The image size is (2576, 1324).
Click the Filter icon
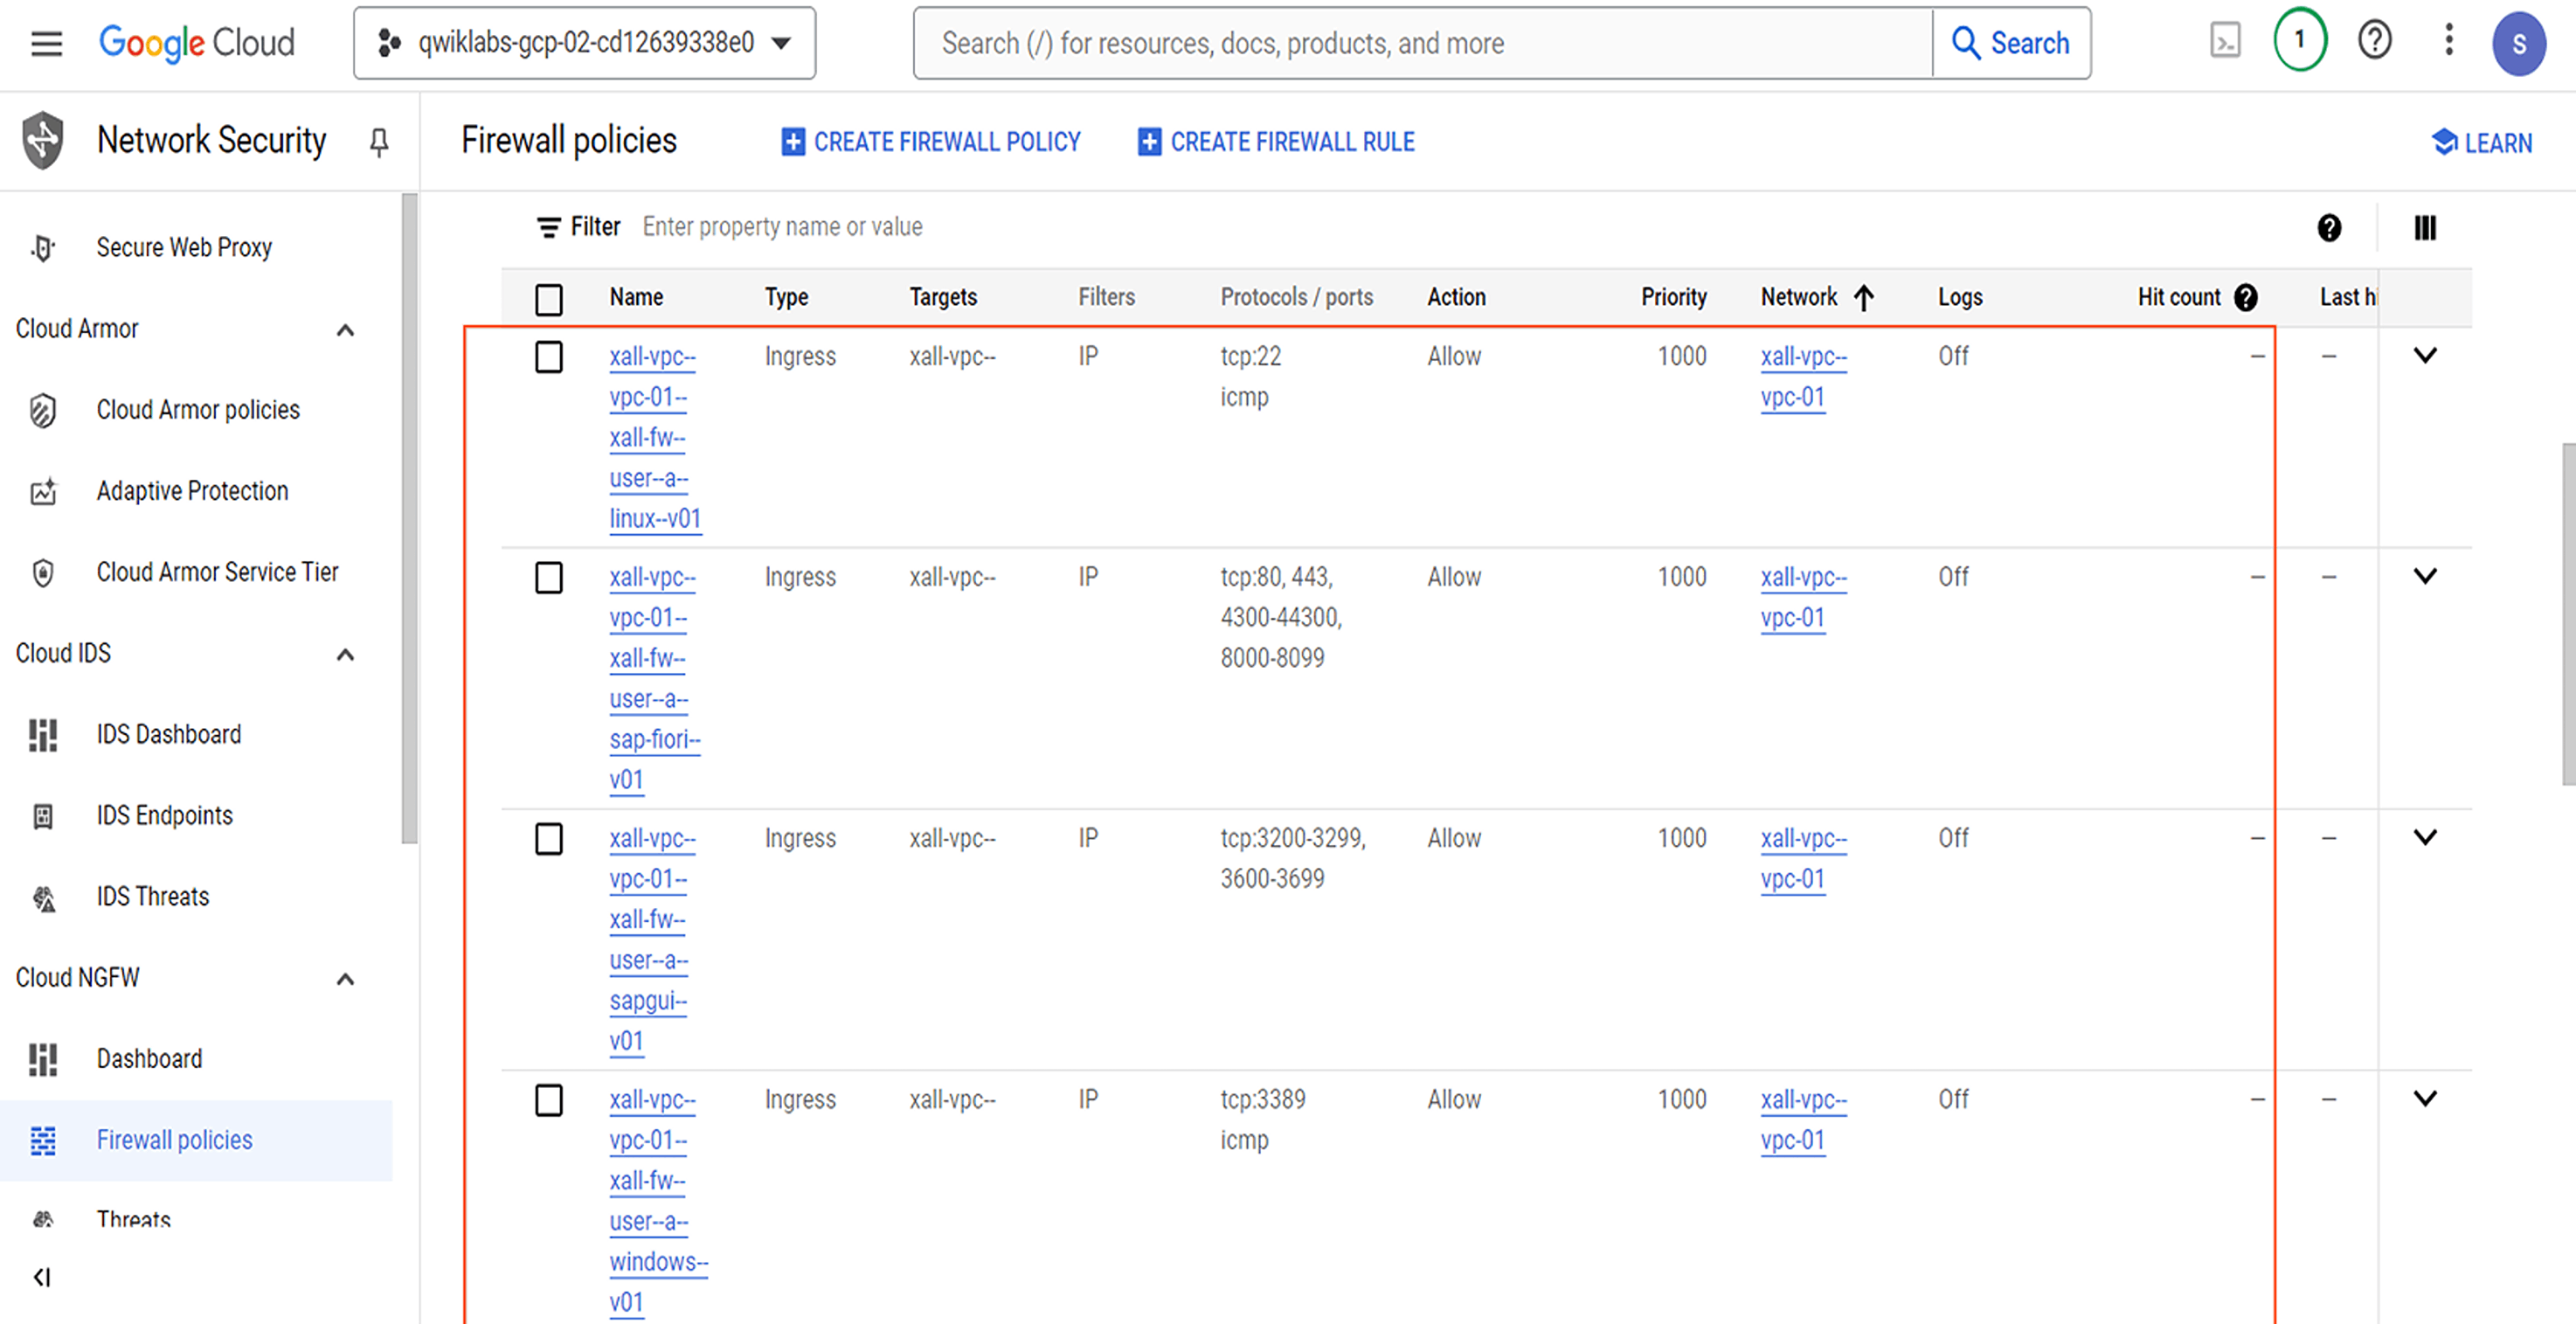tap(548, 228)
